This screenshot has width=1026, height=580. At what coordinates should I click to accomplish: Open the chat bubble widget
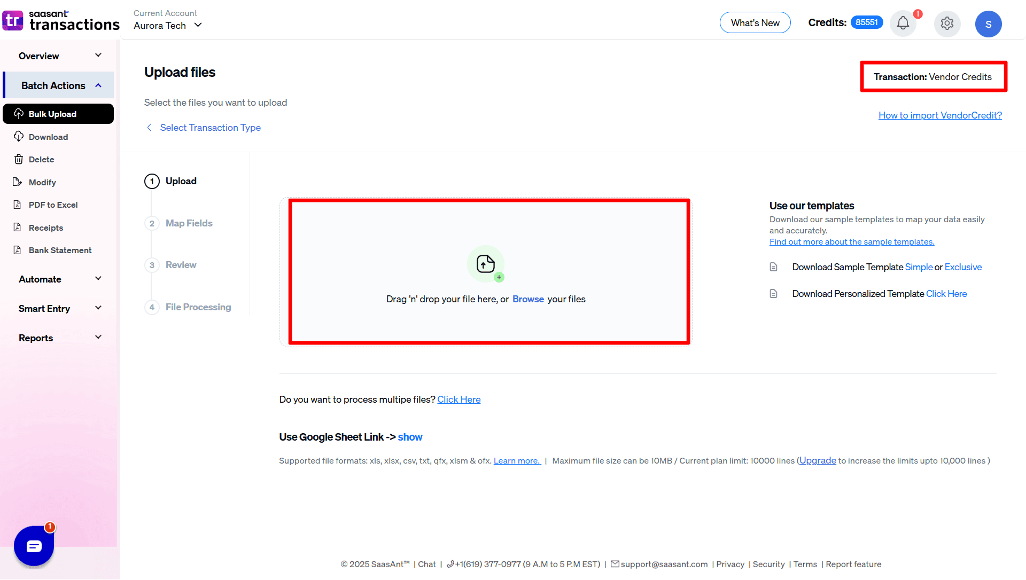pyautogui.click(x=34, y=546)
